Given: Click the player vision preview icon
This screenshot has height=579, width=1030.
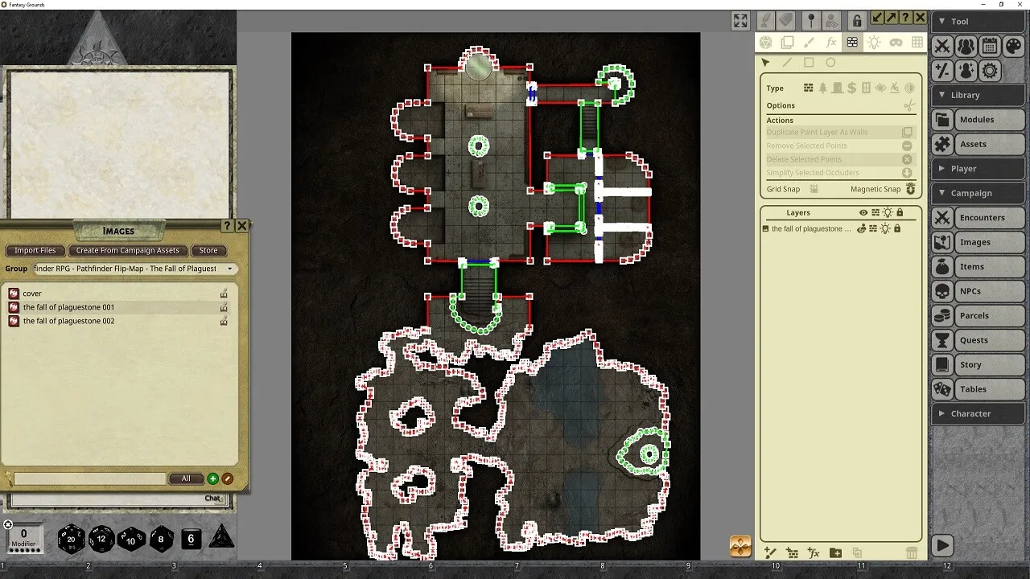Looking at the screenshot, I should 832,20.
